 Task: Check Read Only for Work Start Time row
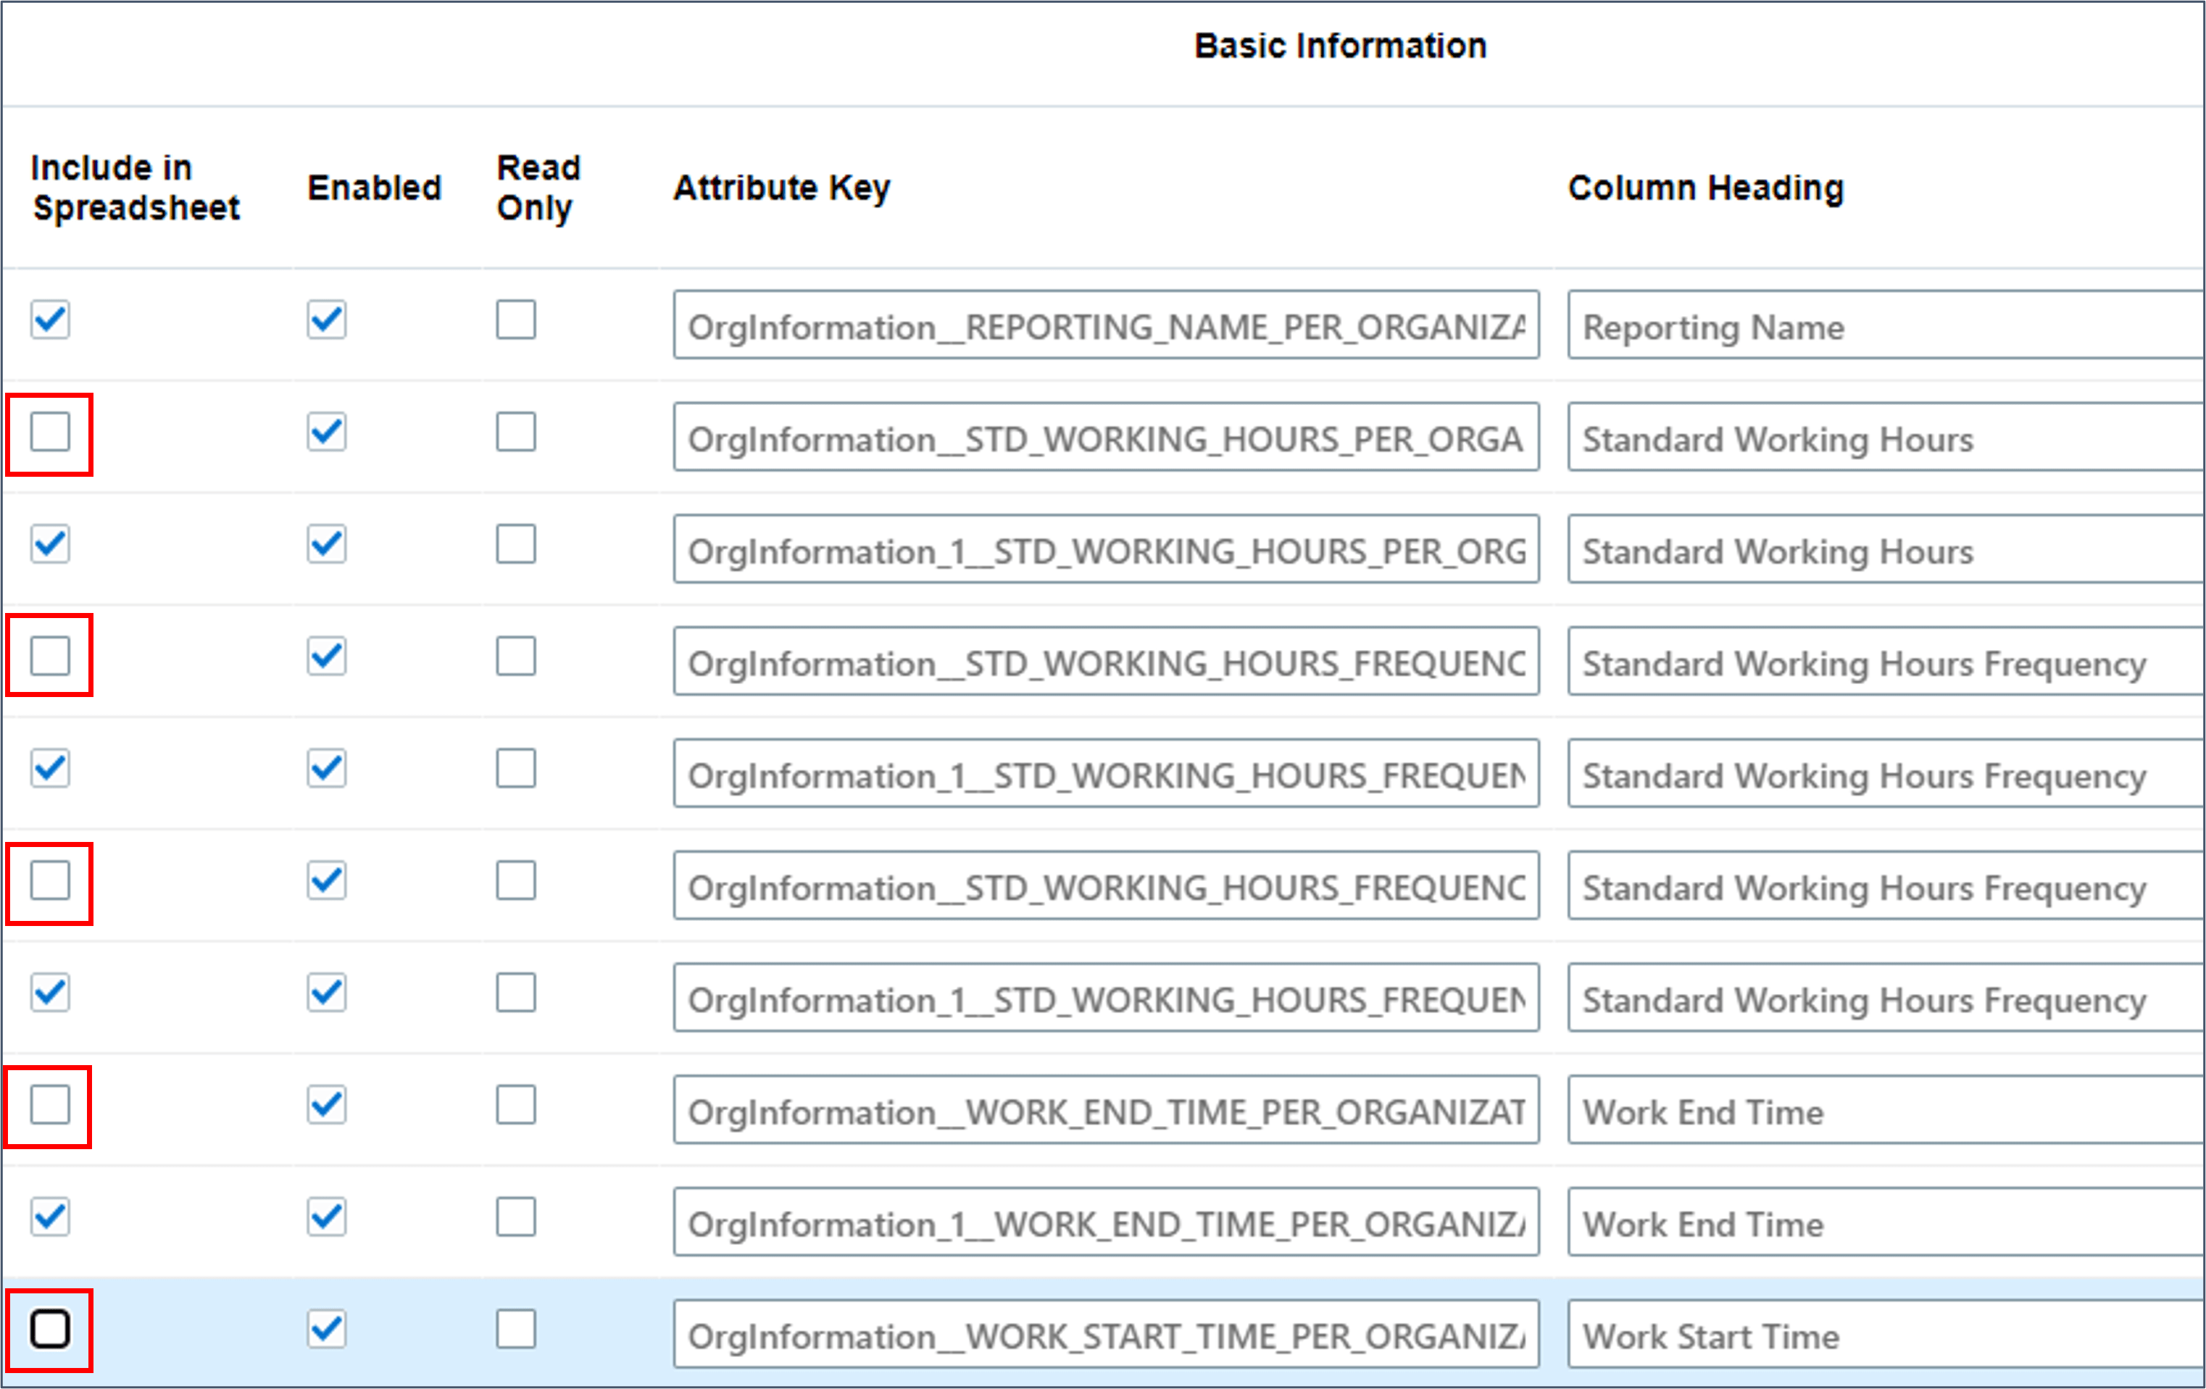(516, 1329)
